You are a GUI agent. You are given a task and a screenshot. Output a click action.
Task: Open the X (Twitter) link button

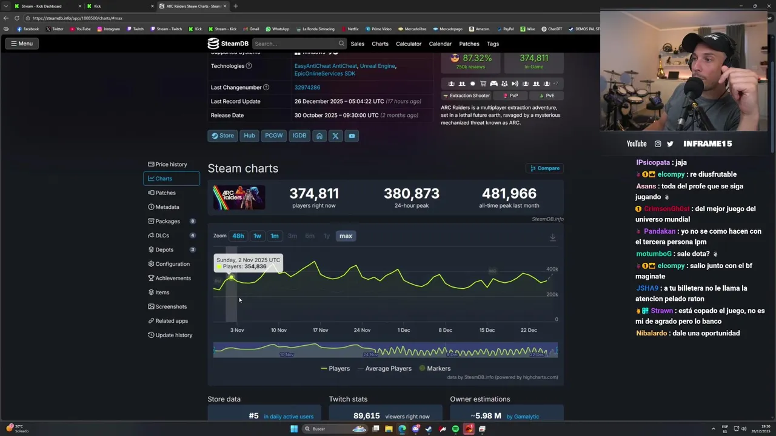tap(335, 136)
